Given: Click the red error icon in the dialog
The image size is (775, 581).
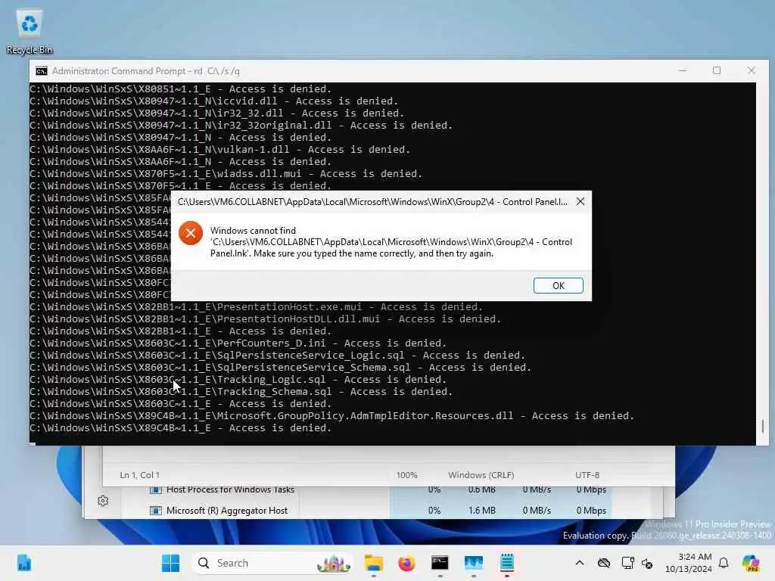Looking at the screenshot, I should [x=191, y=233].
